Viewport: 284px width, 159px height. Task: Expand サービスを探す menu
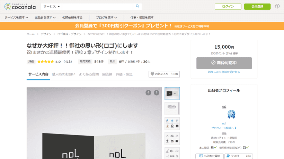pyautogui.click(x=16, y=18)
